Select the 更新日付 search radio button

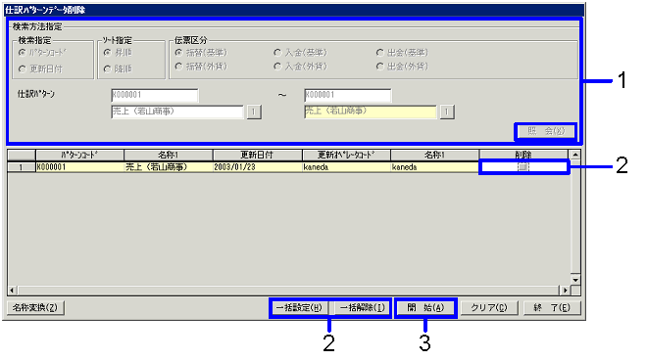pyautogui.click(x=23, y=69)
